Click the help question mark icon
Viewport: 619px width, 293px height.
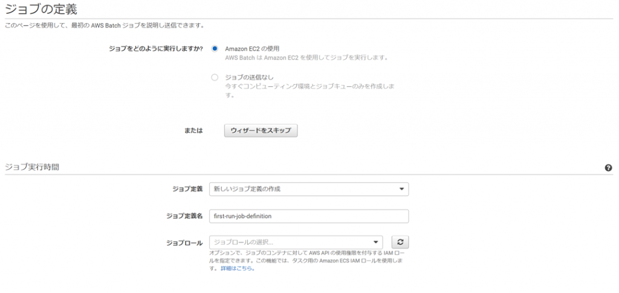[608, 168]
